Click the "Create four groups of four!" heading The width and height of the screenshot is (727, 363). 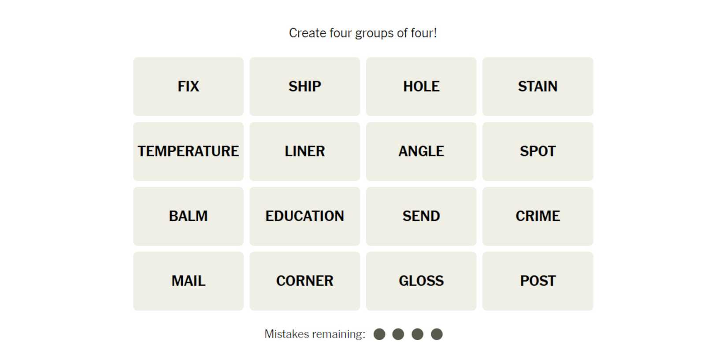(x=363, y=33)
